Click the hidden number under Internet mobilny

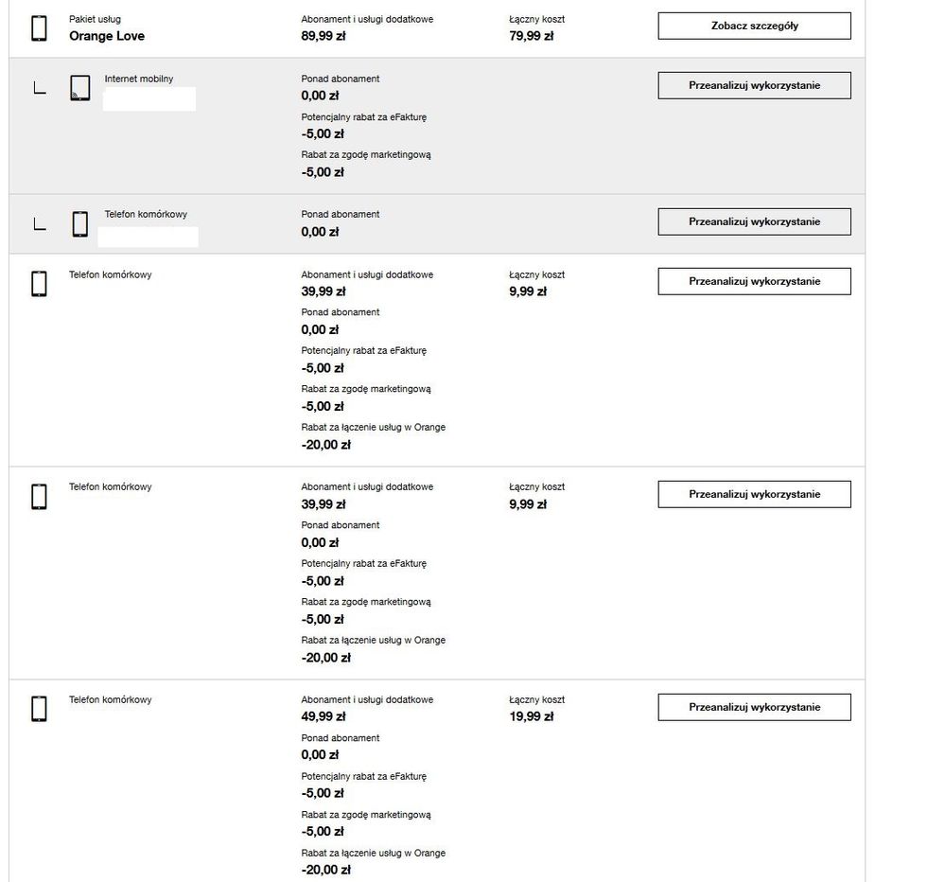tap(149, 98)
